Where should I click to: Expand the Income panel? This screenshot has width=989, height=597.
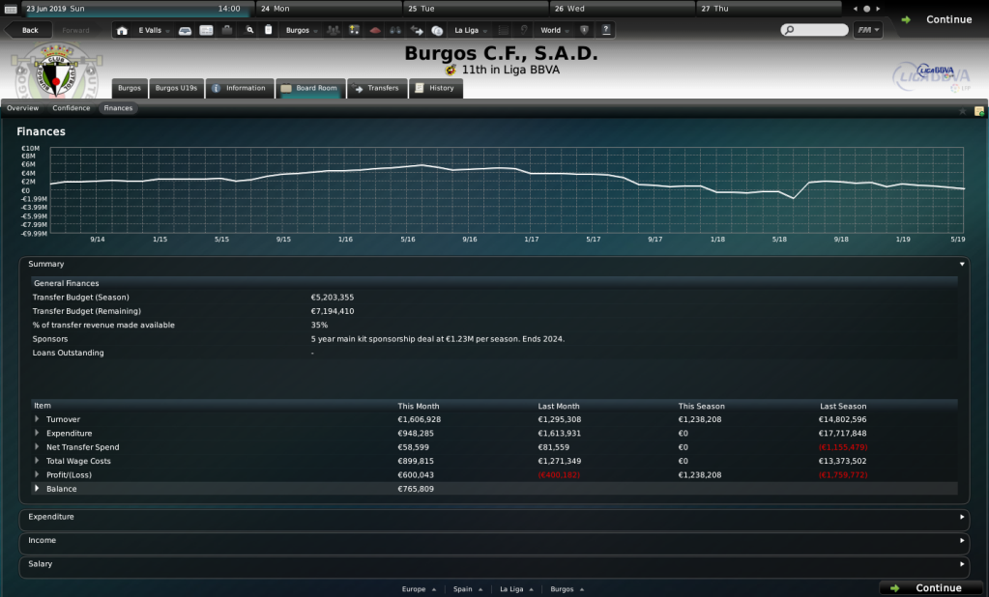(x=962, y=540)
